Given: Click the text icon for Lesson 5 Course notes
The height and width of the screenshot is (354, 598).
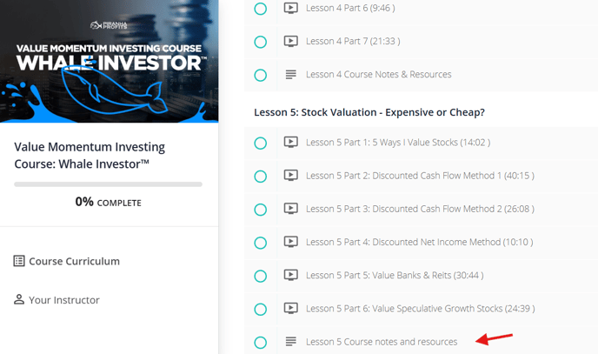Looking at the screenshot, I should tap(290, 342).
